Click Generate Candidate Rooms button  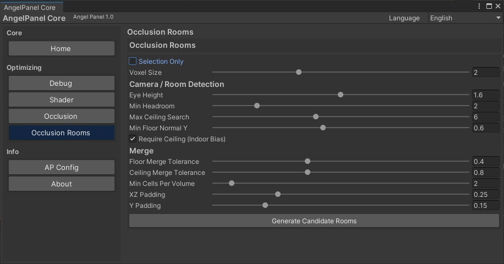(314, 221)
